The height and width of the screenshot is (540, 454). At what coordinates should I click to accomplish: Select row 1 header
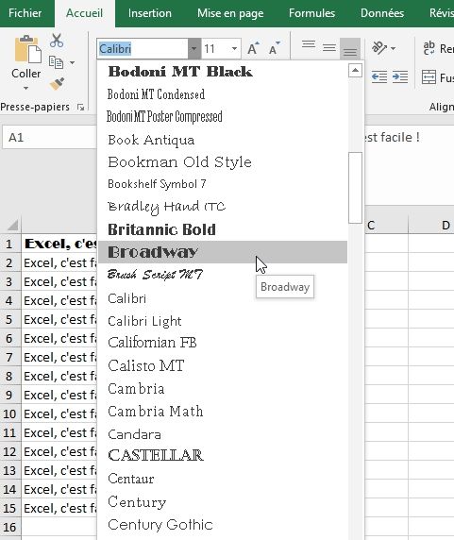9,245
